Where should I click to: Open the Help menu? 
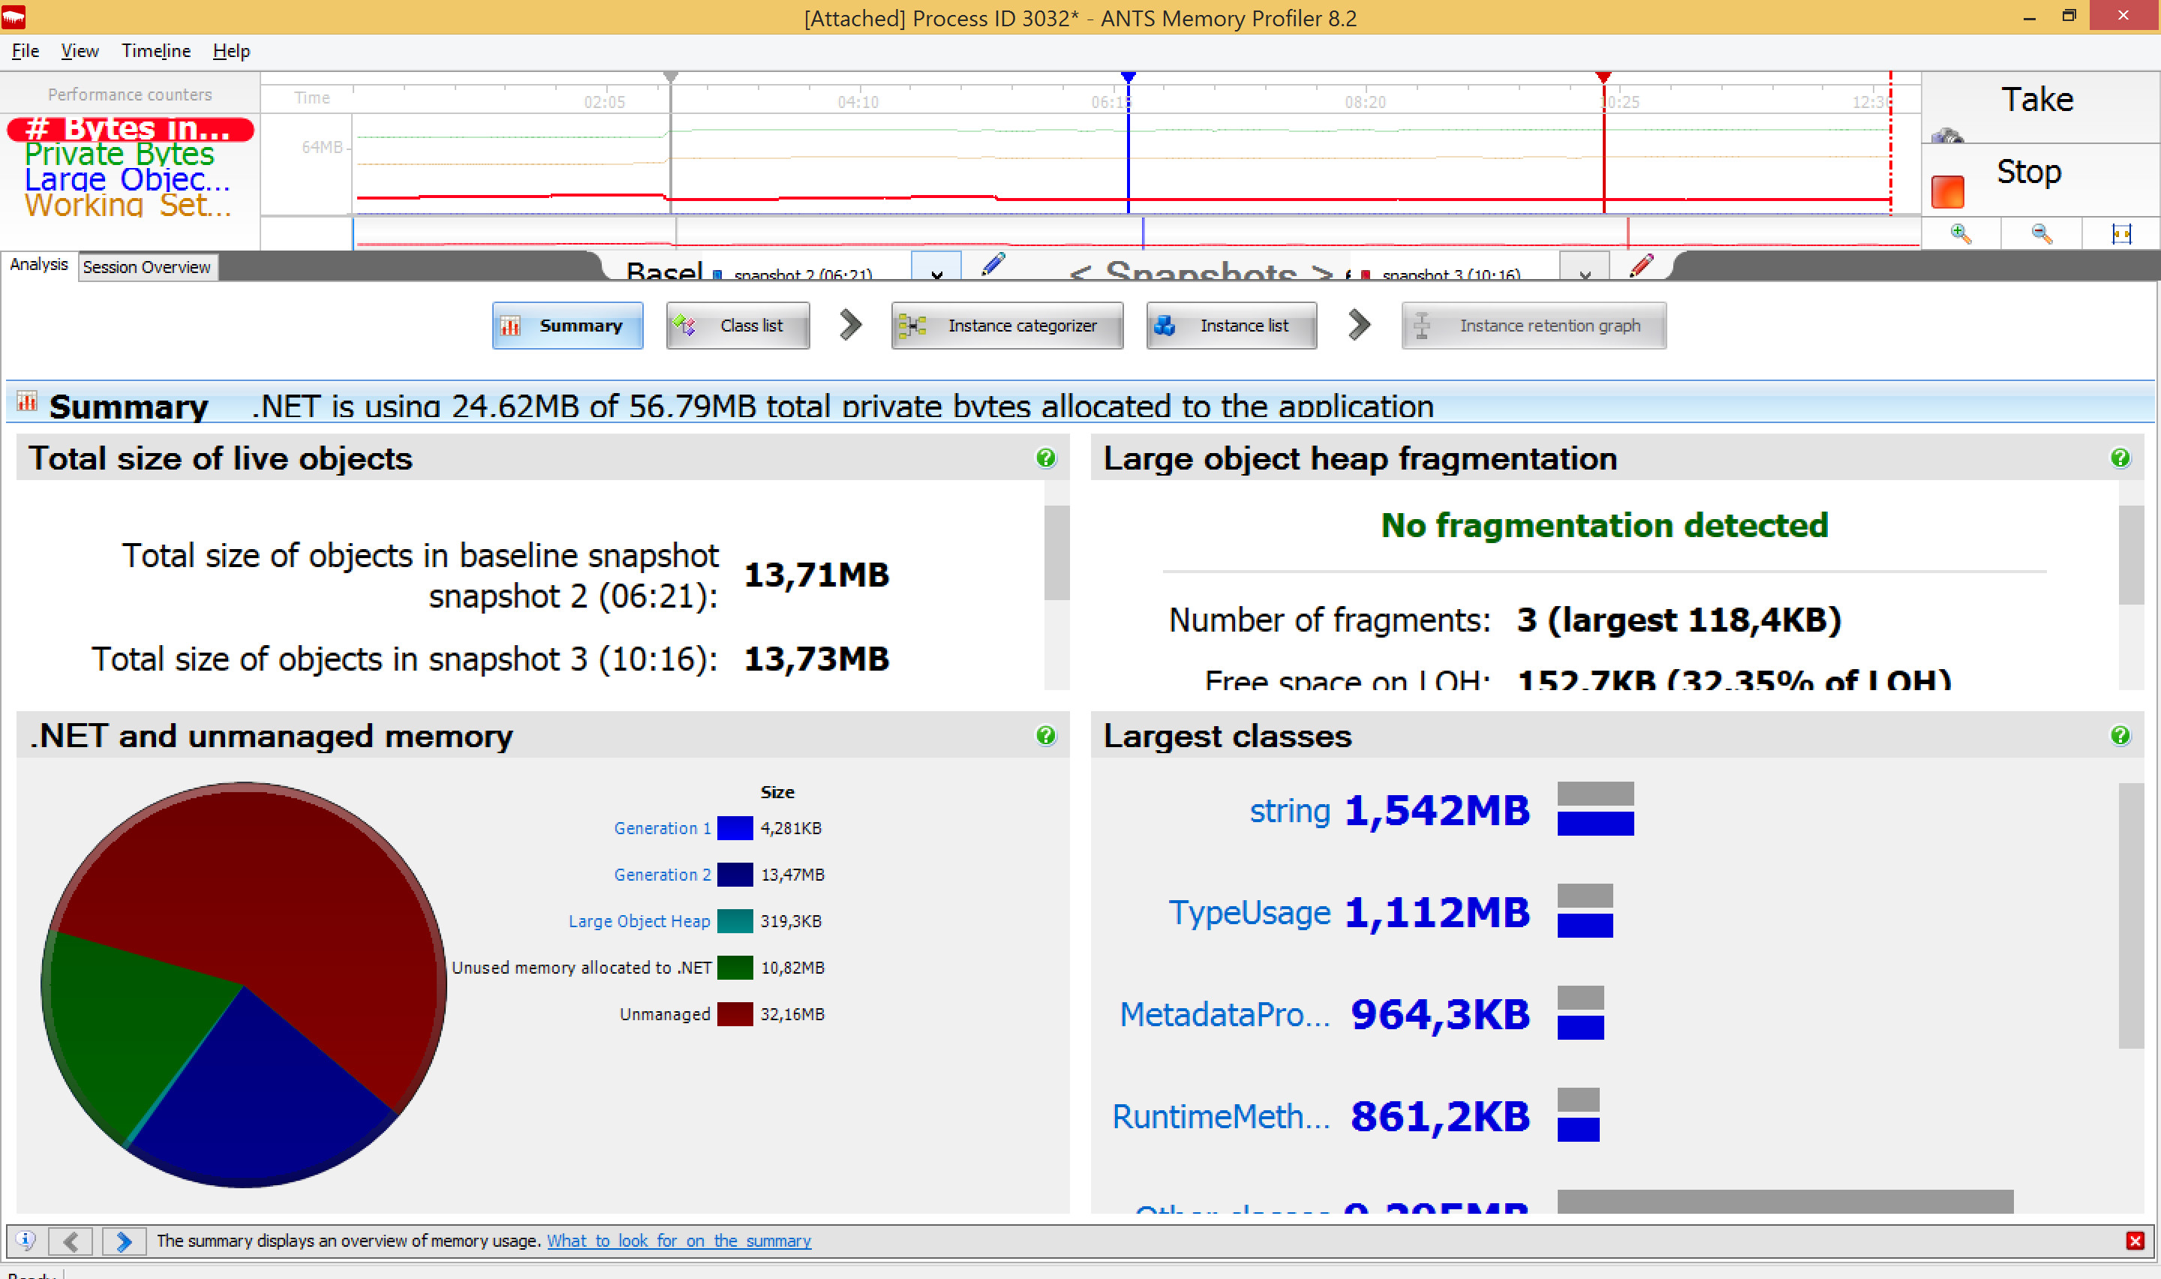pyautogui.click(x=231, y=51)
